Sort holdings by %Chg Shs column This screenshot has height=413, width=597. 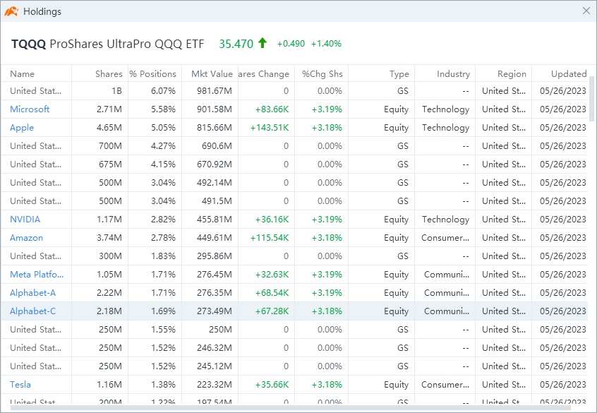pos(322,74)
